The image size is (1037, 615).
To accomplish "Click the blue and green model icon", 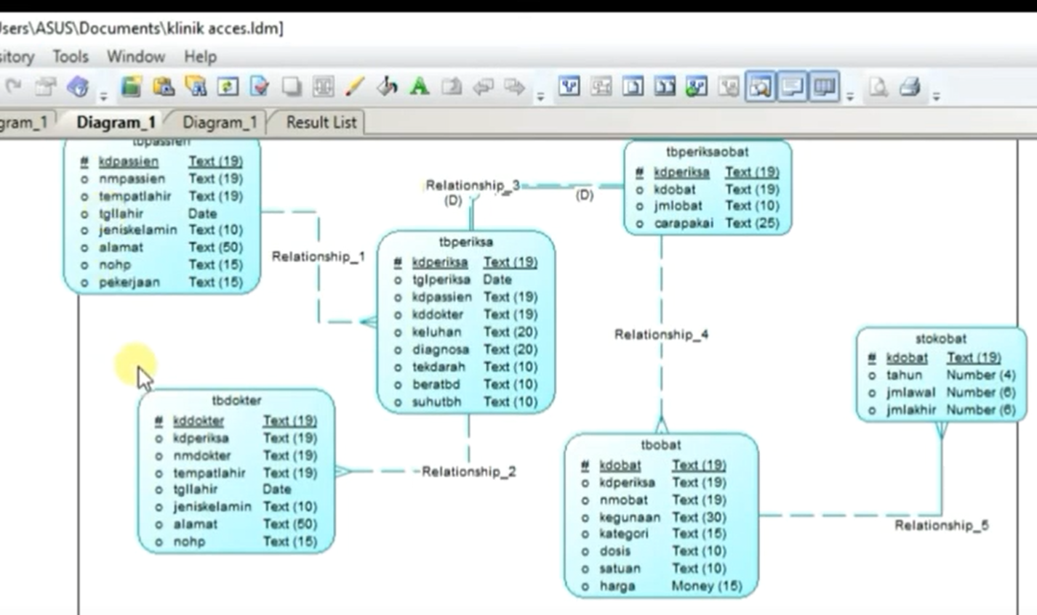I will 697,87.
